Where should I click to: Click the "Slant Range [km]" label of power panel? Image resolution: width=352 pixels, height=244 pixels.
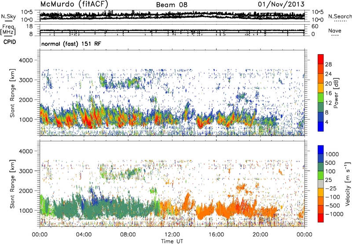click(x=12, y=93)
